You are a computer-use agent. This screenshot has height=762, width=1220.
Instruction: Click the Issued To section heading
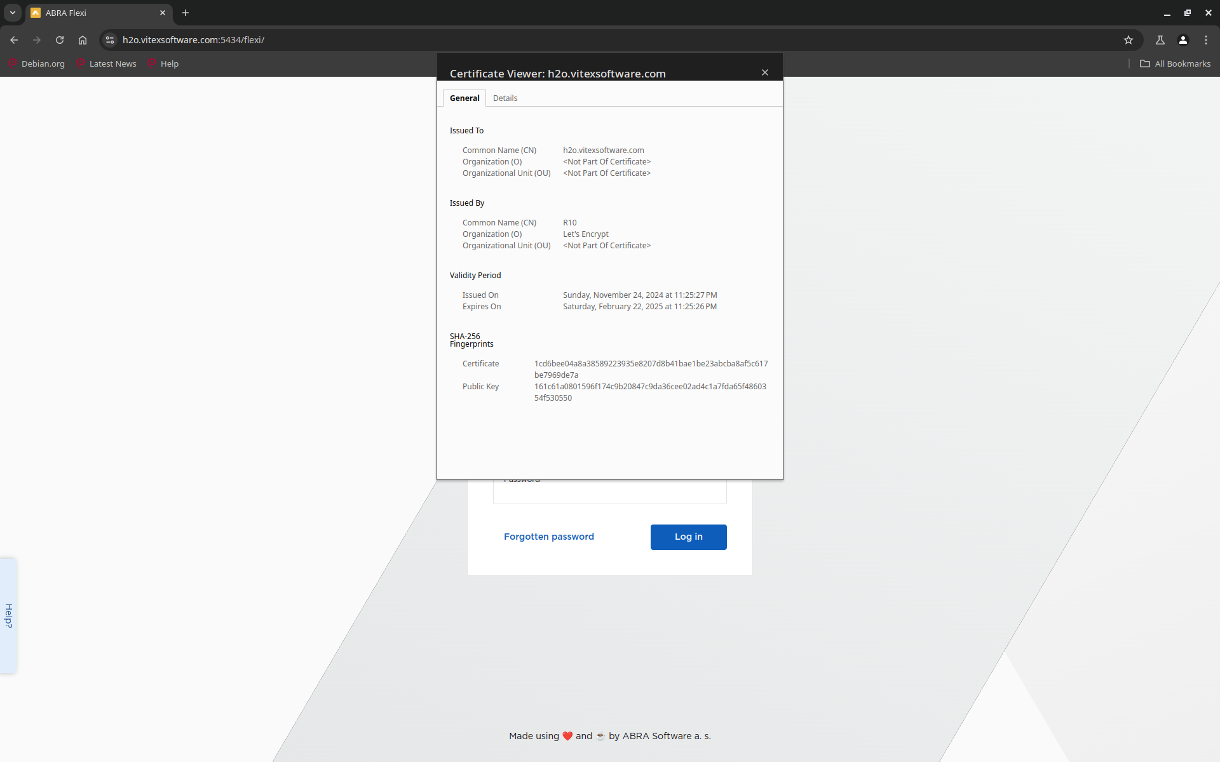[x=466, y=131]
